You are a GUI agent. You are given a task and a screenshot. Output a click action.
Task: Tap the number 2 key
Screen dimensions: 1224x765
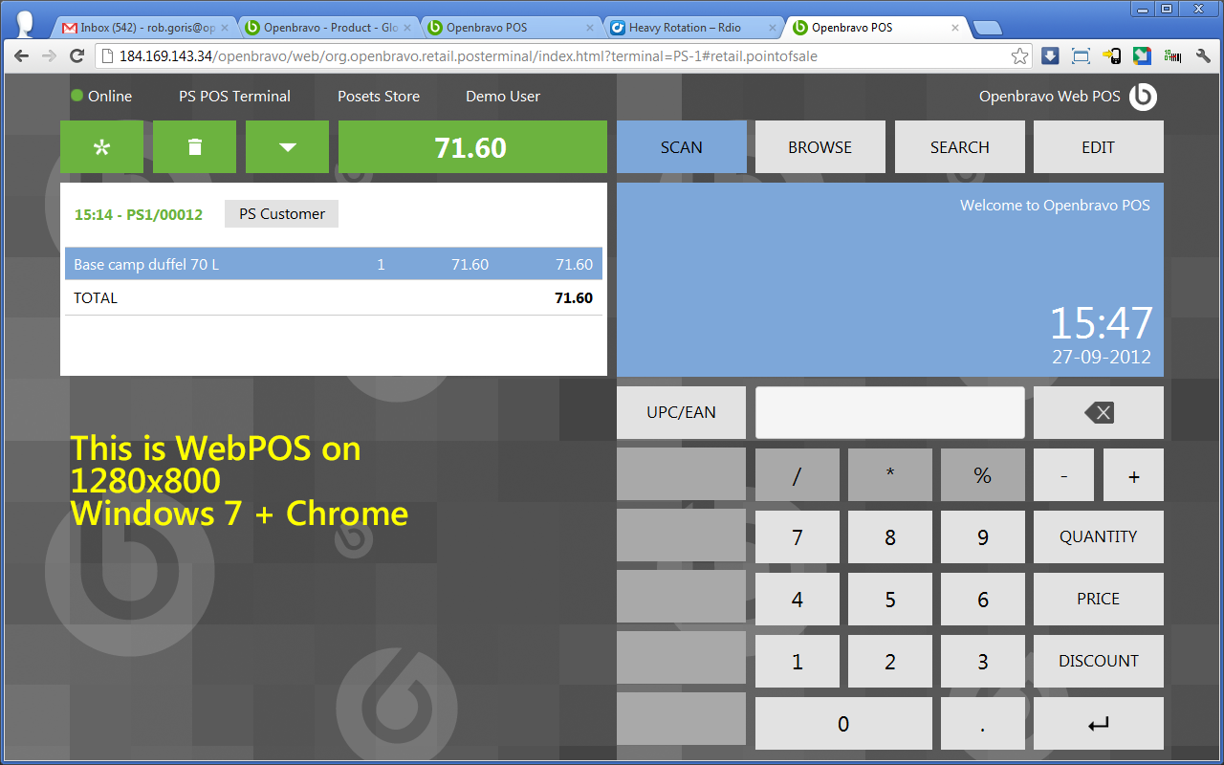coord(890,662)
